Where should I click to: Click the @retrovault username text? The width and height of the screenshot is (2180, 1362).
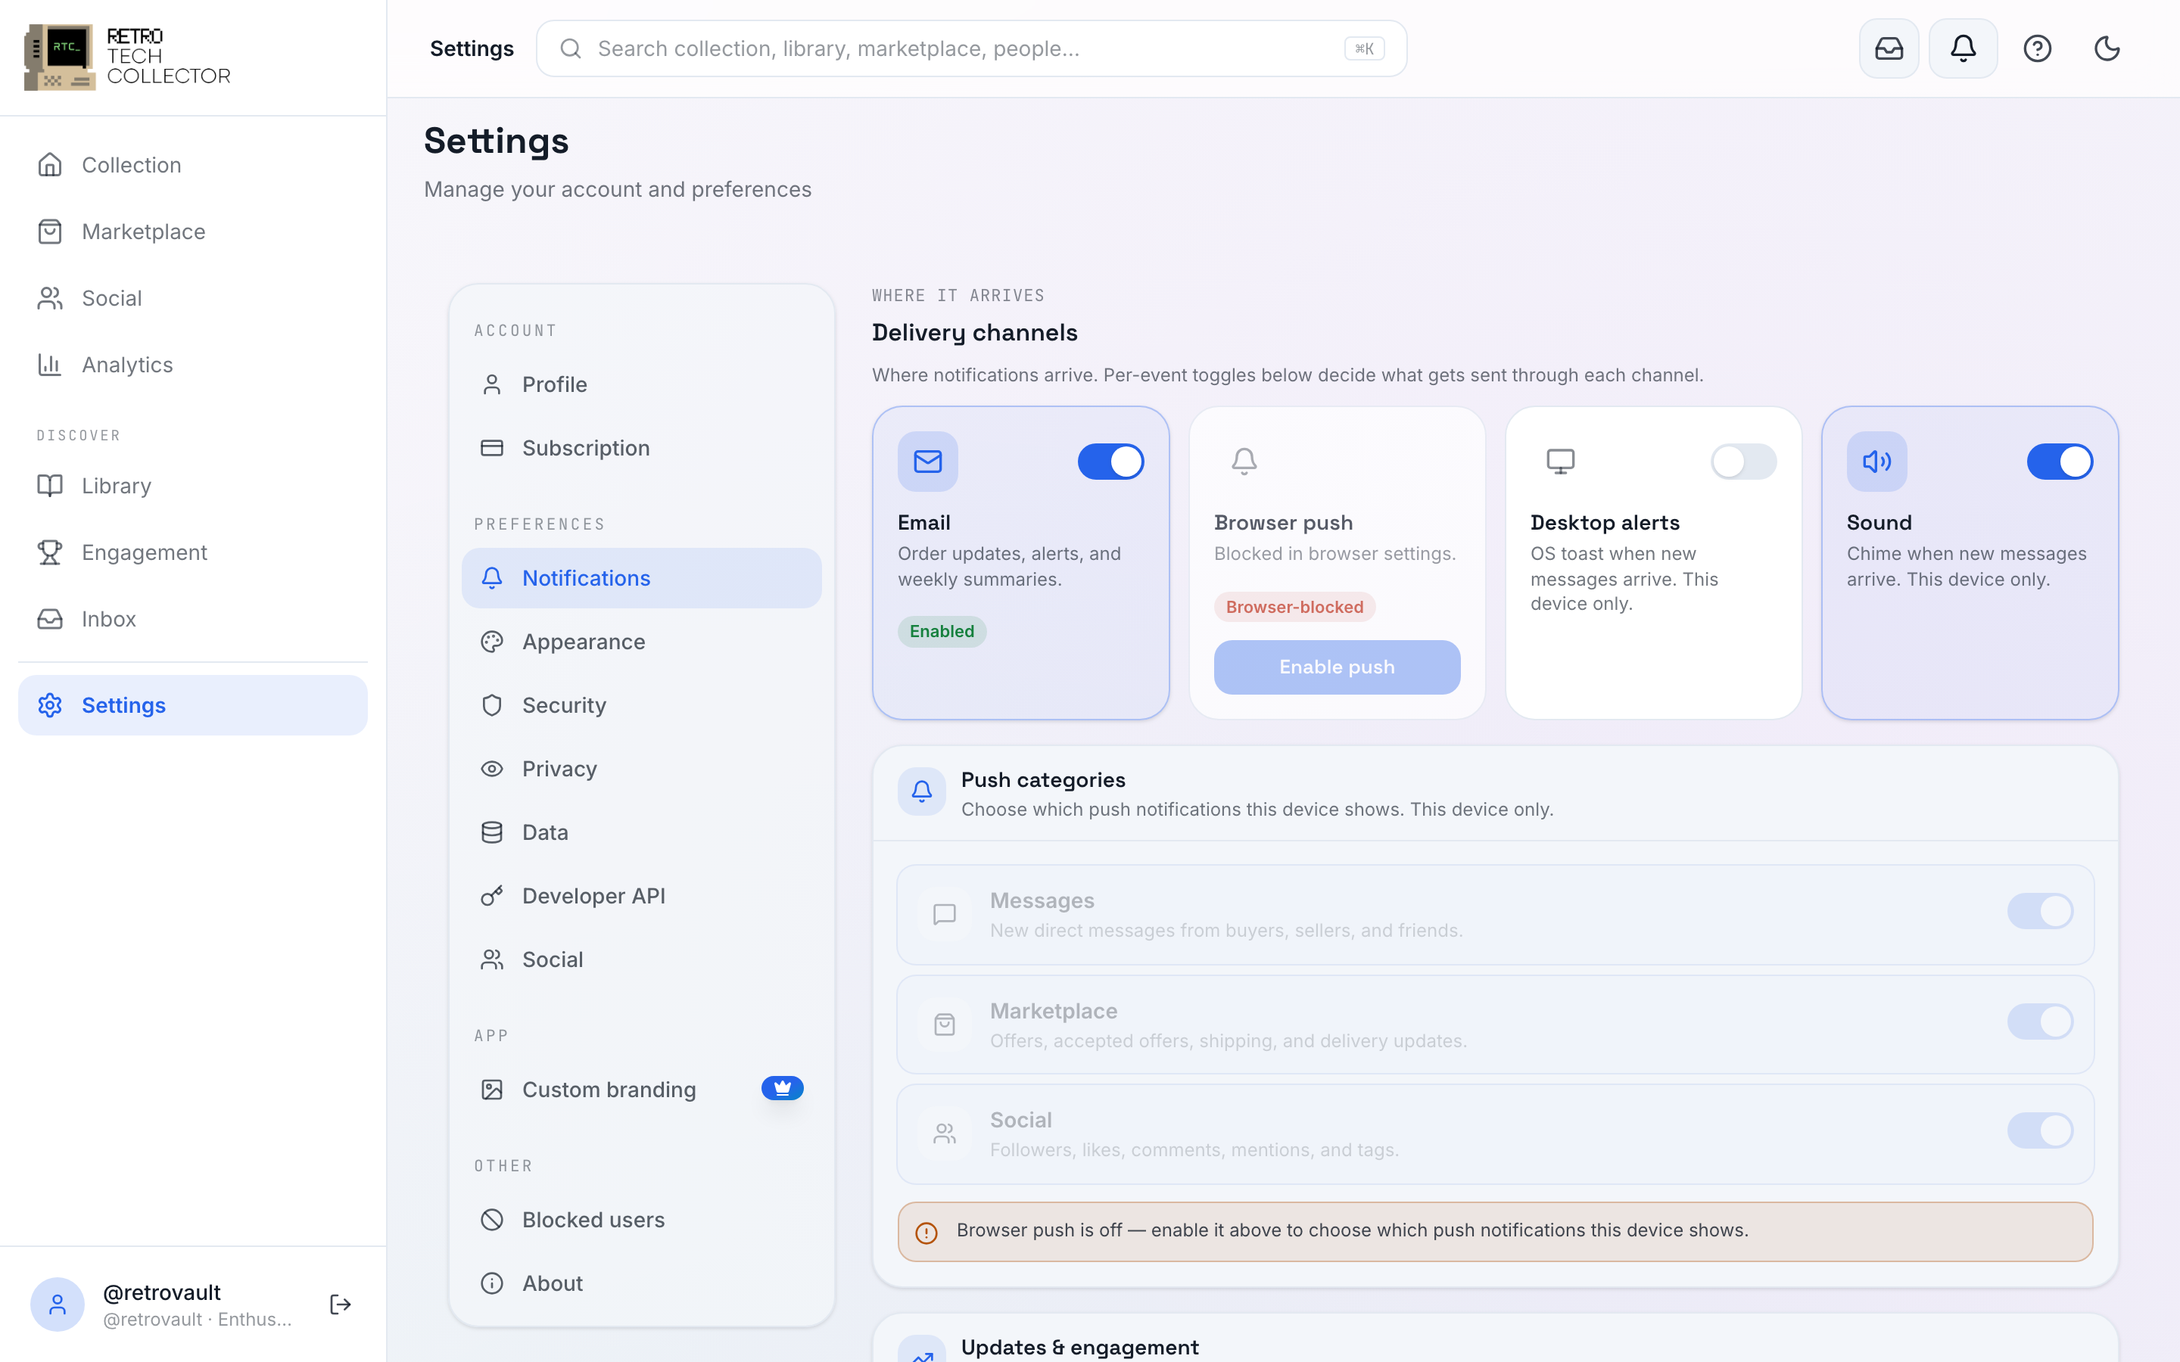tap(162, 1292)
